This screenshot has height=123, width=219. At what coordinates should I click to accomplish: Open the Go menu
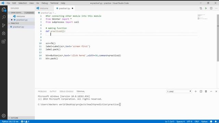point(38,3)
